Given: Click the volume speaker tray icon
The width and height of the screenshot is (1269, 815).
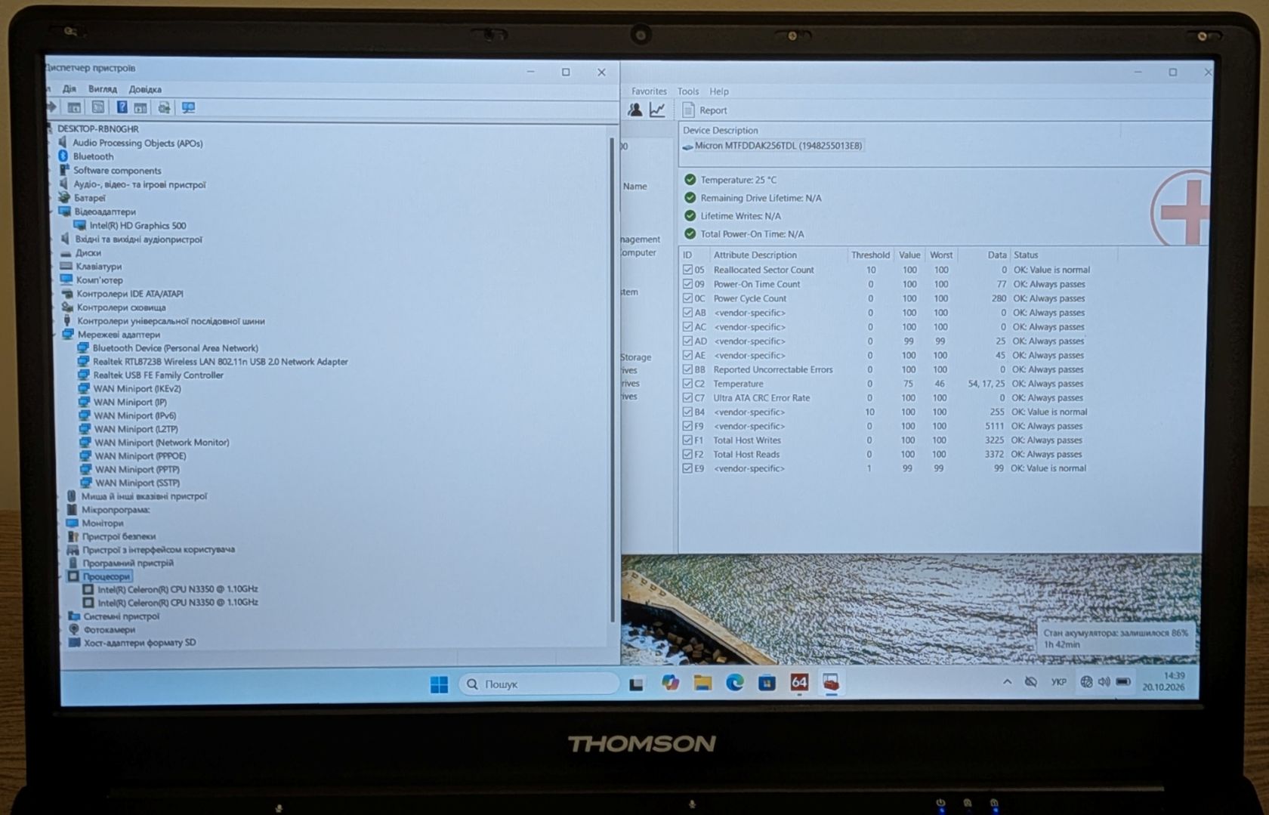Looking at the screenshot, I should click(1104, 681).
